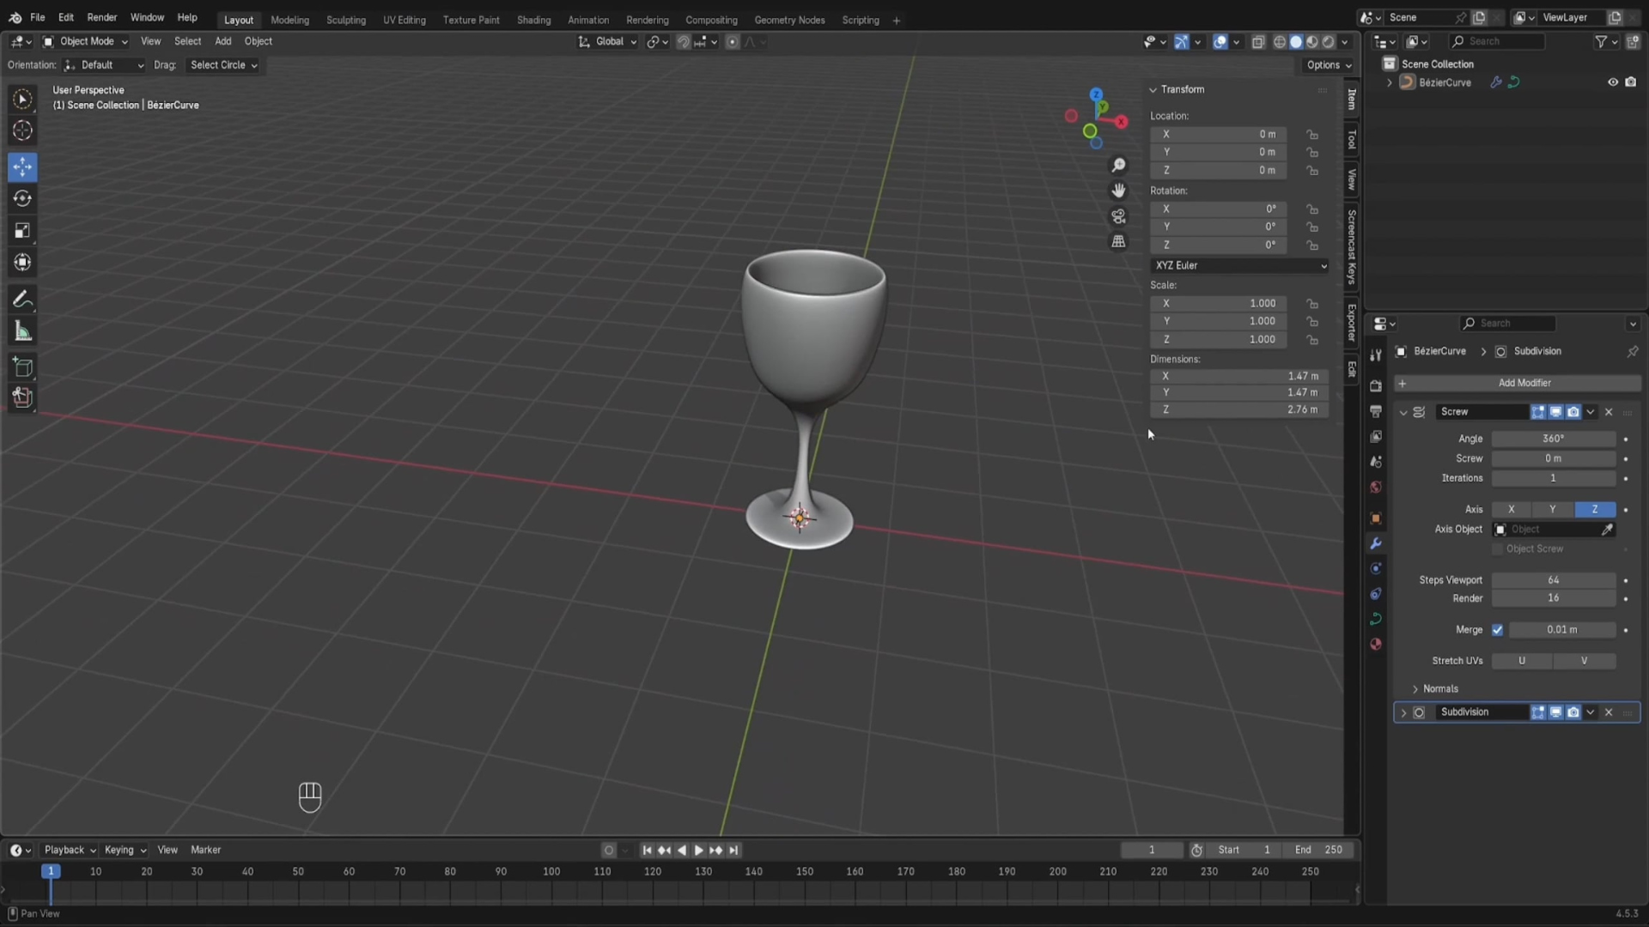
Task: Click the zoom magnifier viewport icon
Action: pyautogui.click(x=1118, y=165)
